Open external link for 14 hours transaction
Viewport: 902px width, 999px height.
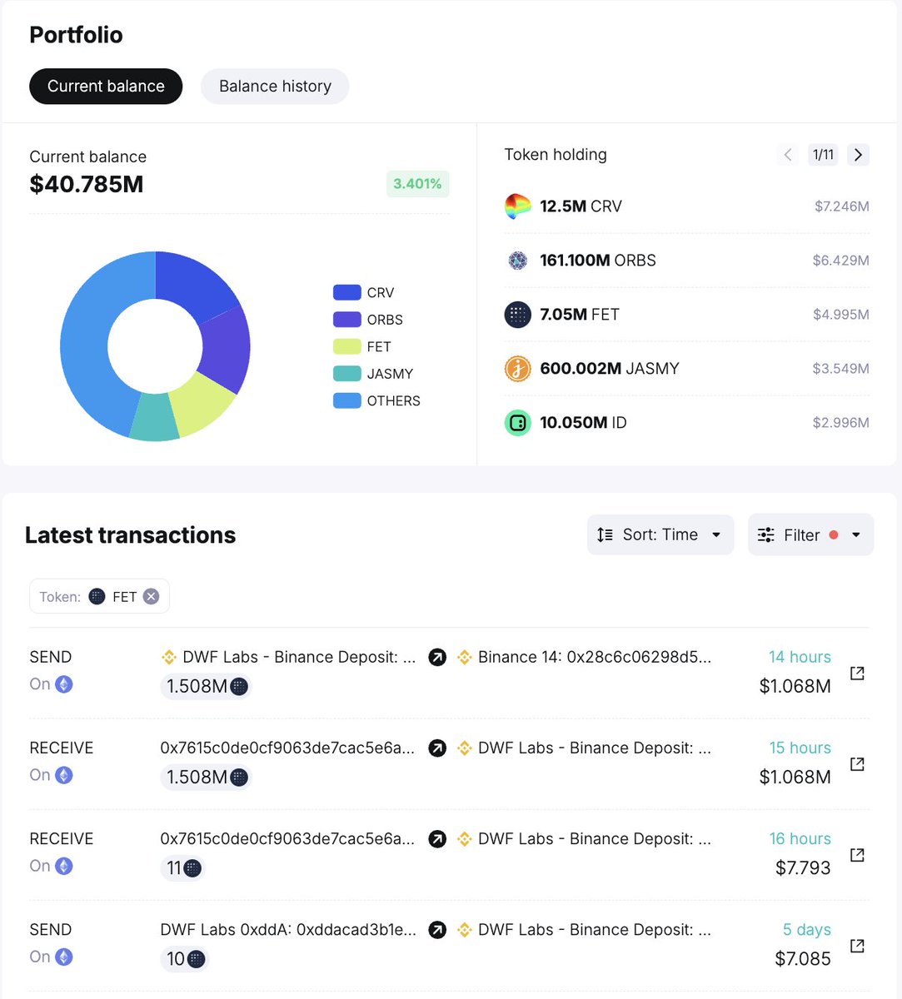pyautogui.click(x=857, y=673)
